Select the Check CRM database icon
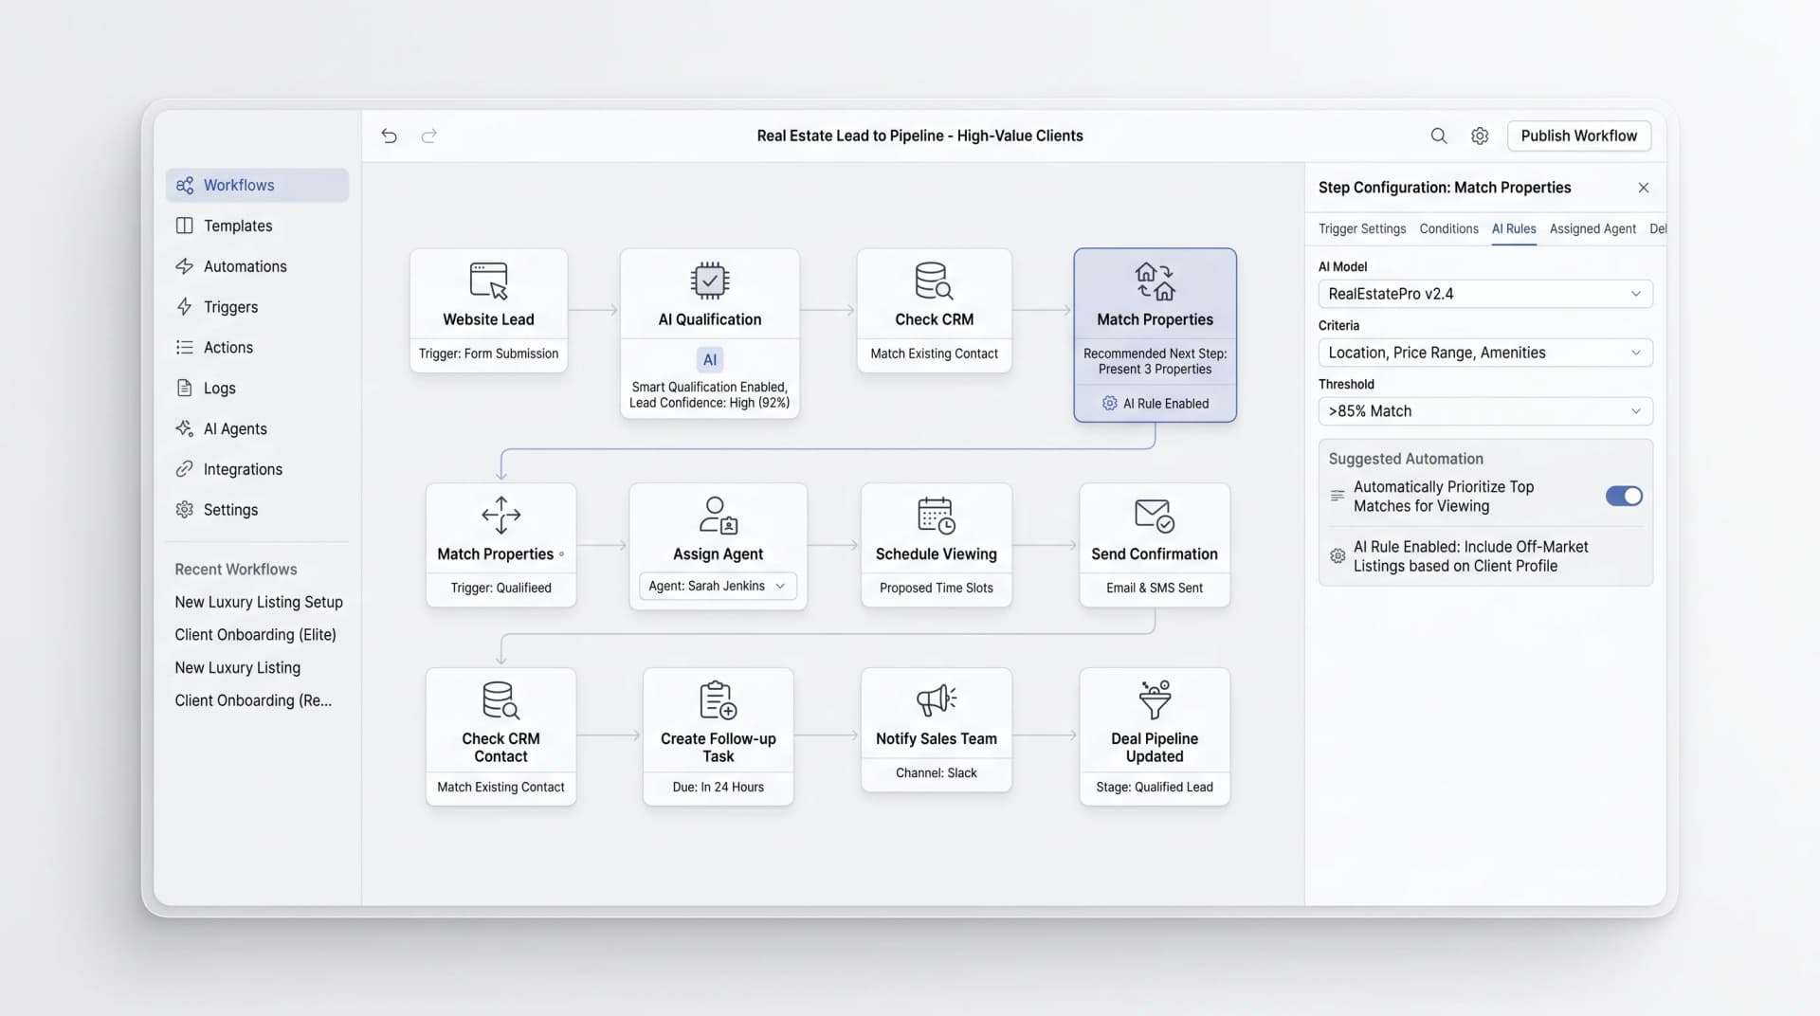Screen dimensions: 1820x1016 coord(934,281)
